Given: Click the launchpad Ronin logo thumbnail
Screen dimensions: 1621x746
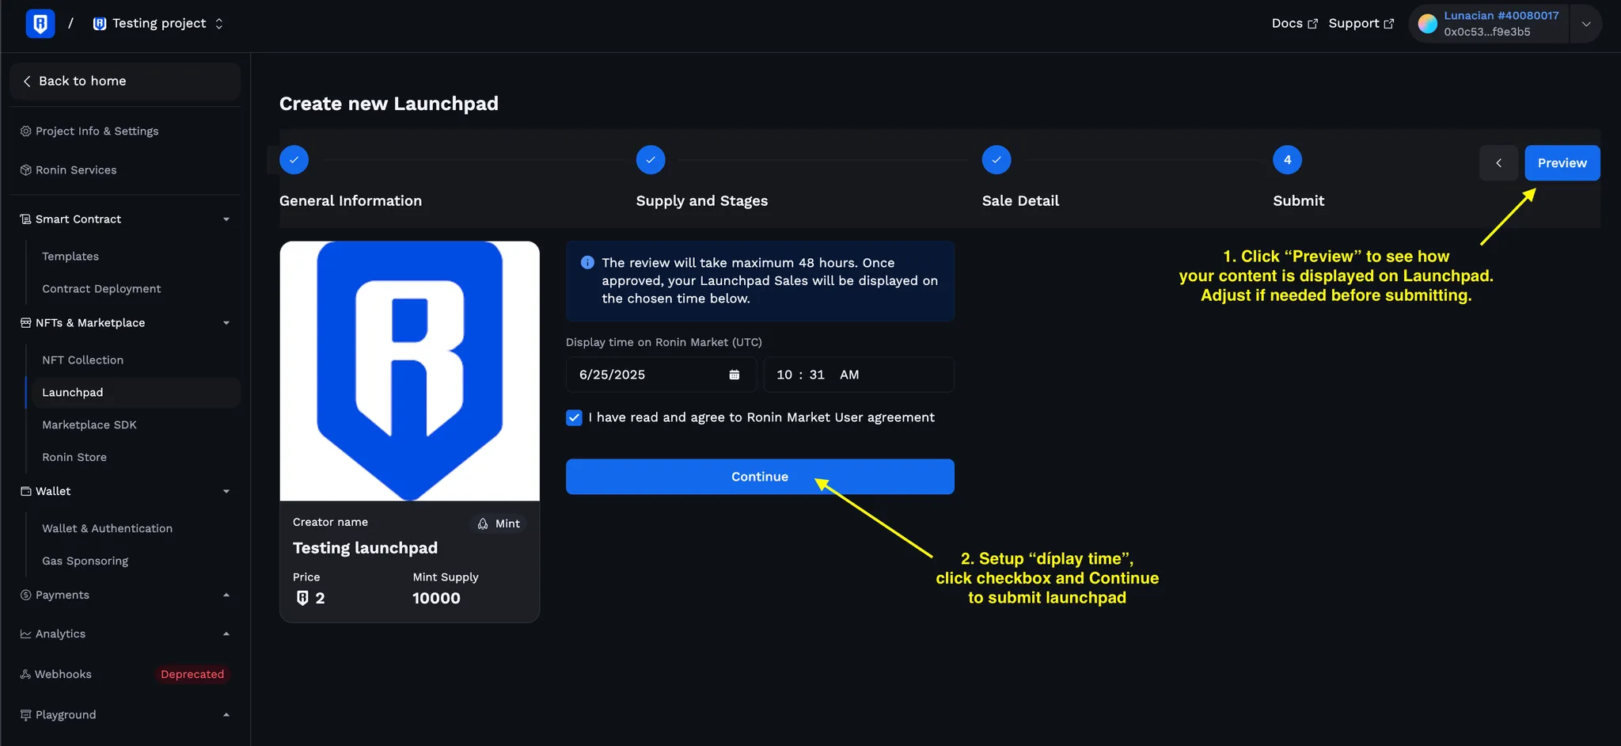Looking at the screenshot, I should point(410,371).
